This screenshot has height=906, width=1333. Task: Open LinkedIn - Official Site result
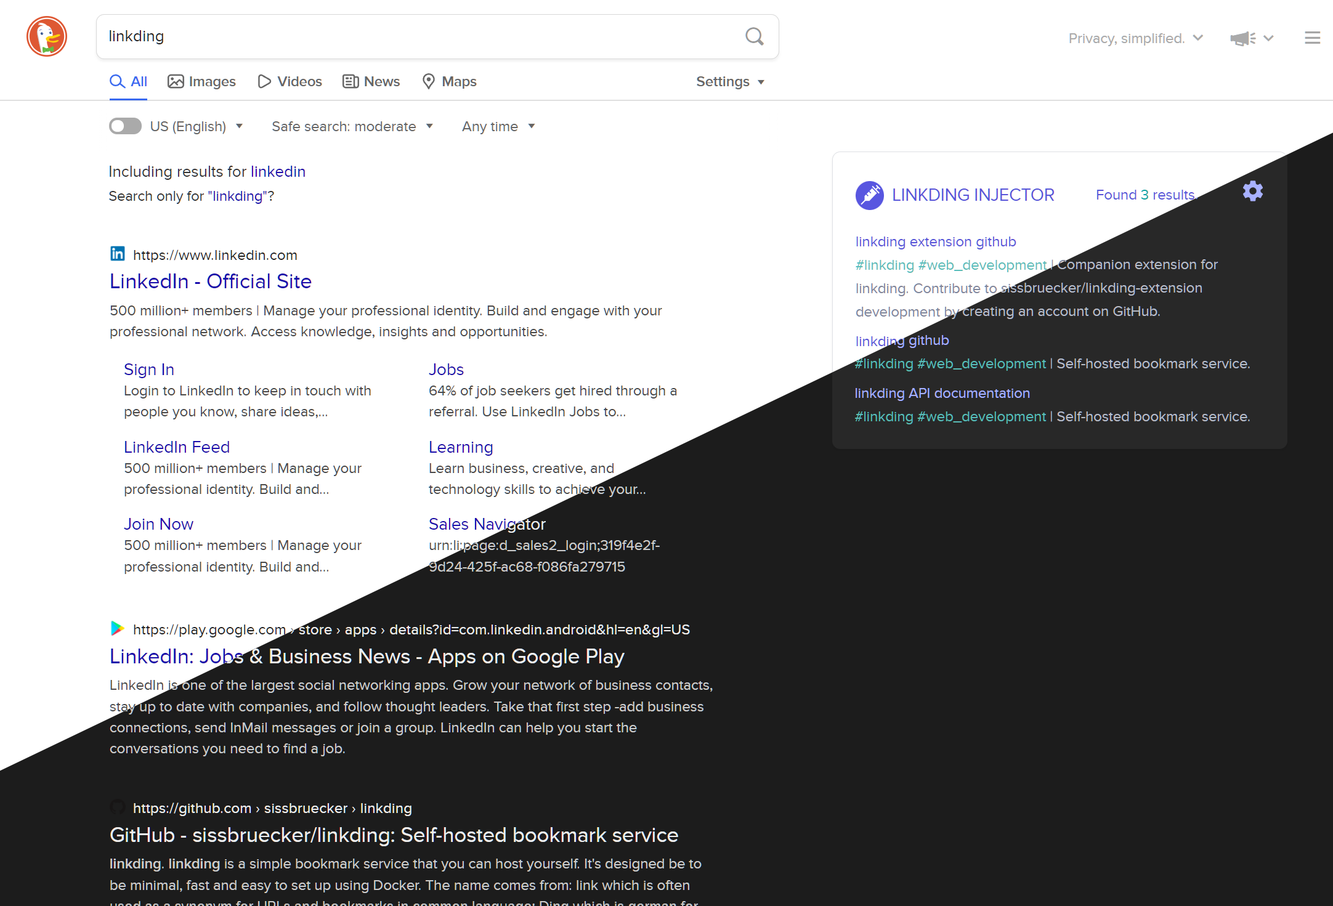[211, 281]
